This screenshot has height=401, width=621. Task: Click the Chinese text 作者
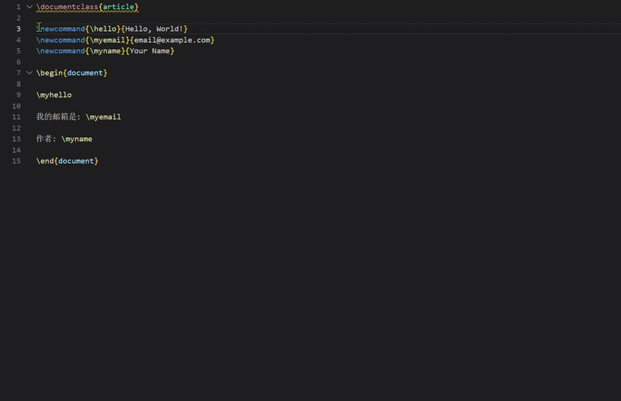click(x=45, y=139)
